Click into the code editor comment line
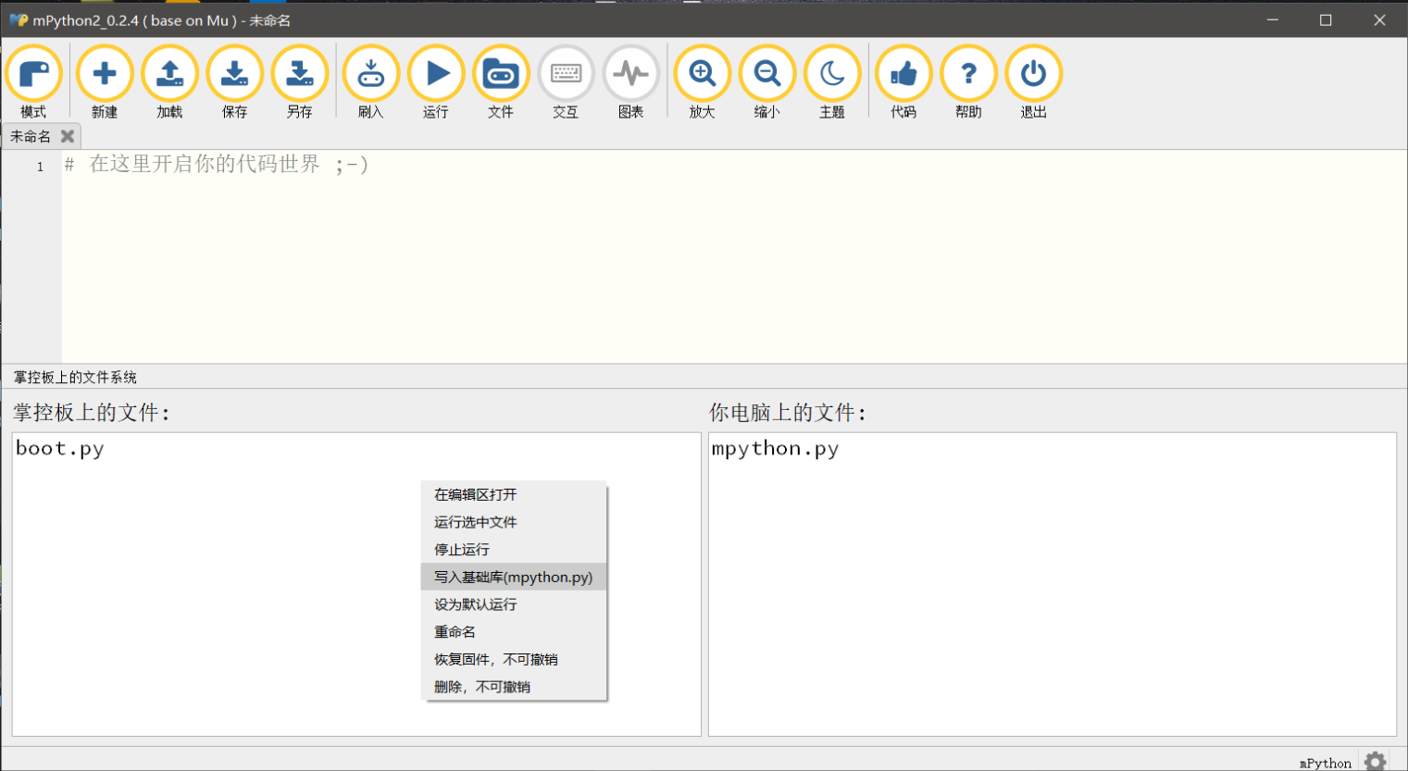This screenshot has height=771, width=1408. point(217,165)
